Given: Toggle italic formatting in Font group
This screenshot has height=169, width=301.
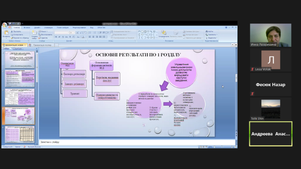Looking at the screenshot, I should pyautogui.click(x=59, y=37).
